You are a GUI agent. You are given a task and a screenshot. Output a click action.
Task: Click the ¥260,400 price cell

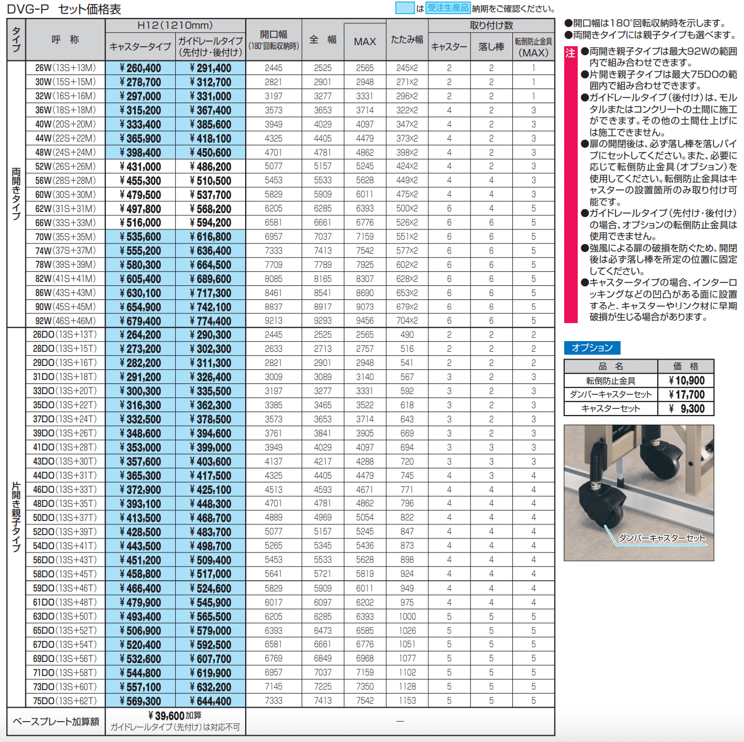(x=140, y=68)
